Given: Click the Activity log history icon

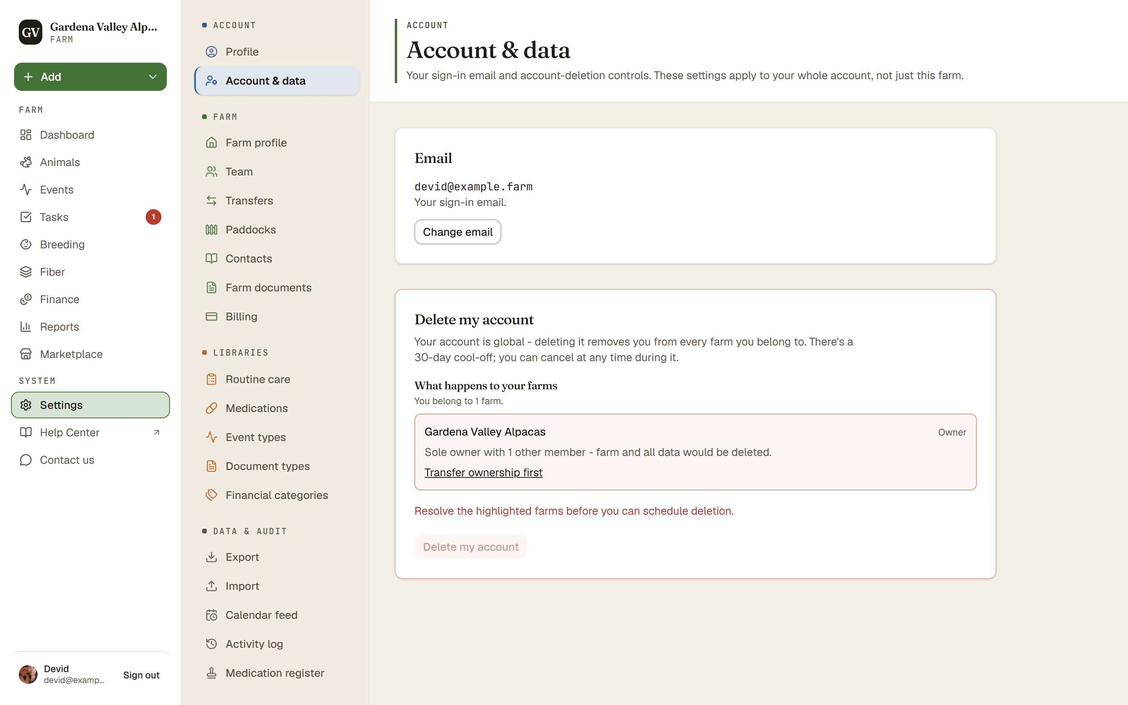Looking at the screenshot, I should (211, 644).
